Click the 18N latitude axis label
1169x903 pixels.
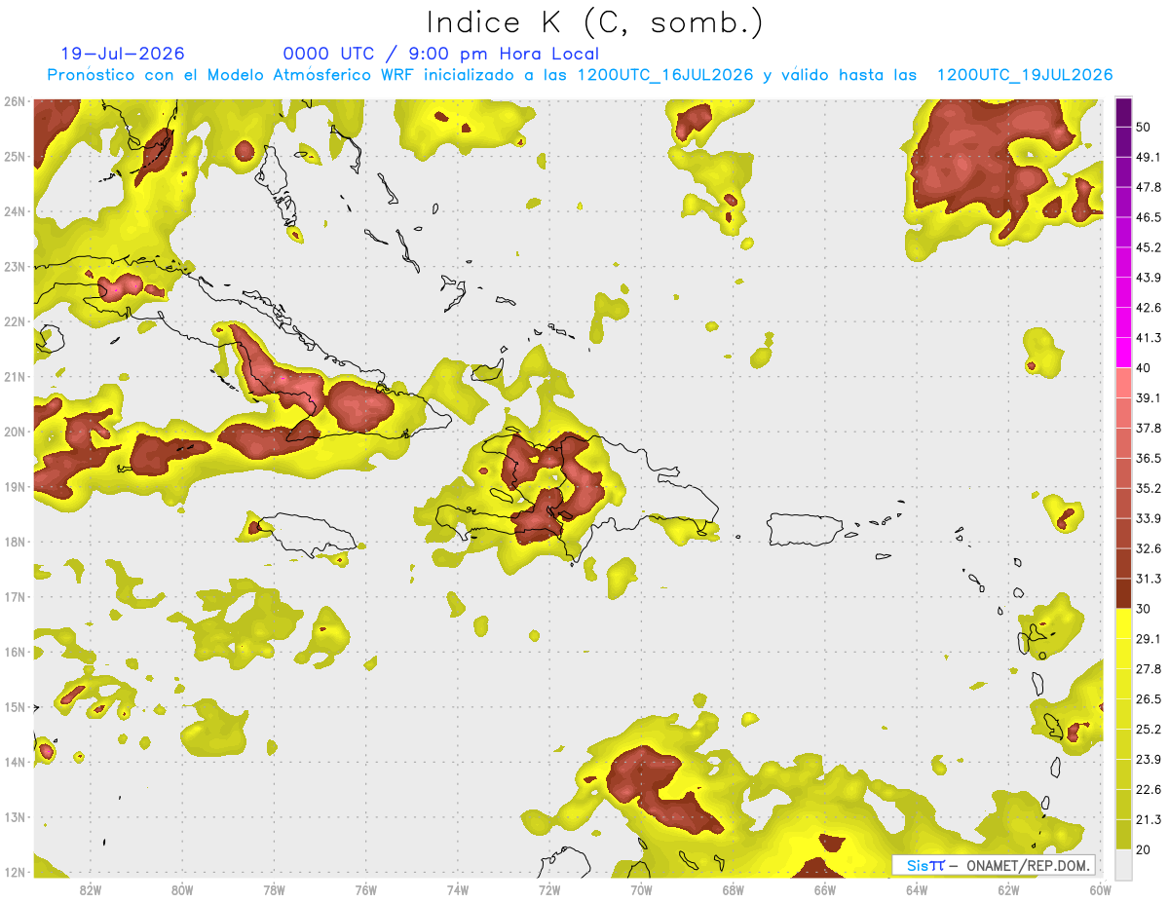[14, 542]
